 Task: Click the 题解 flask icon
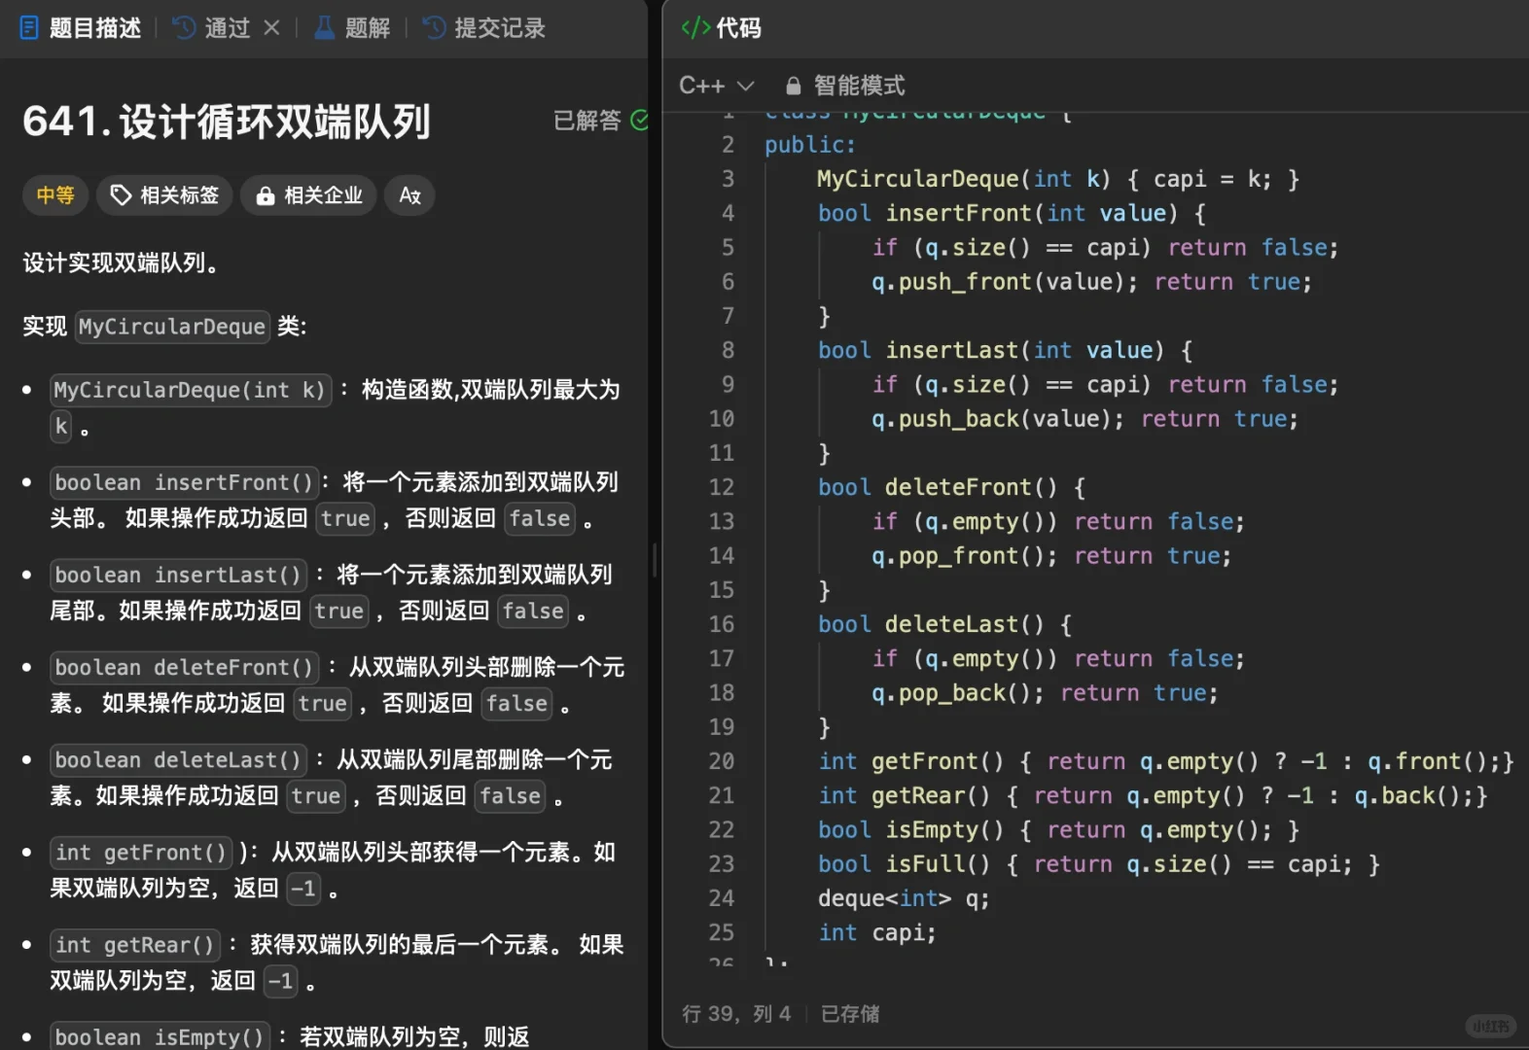coord(325,27)
